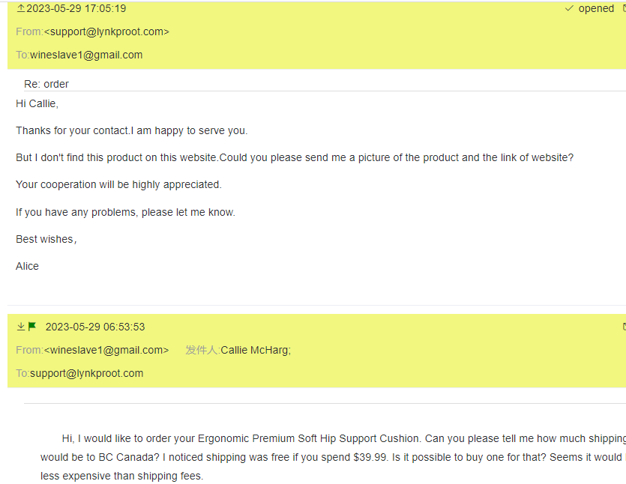The height and width of the screenshot is (484, 626).
Task: Click the 发件人 sender label
Action: 202,350
